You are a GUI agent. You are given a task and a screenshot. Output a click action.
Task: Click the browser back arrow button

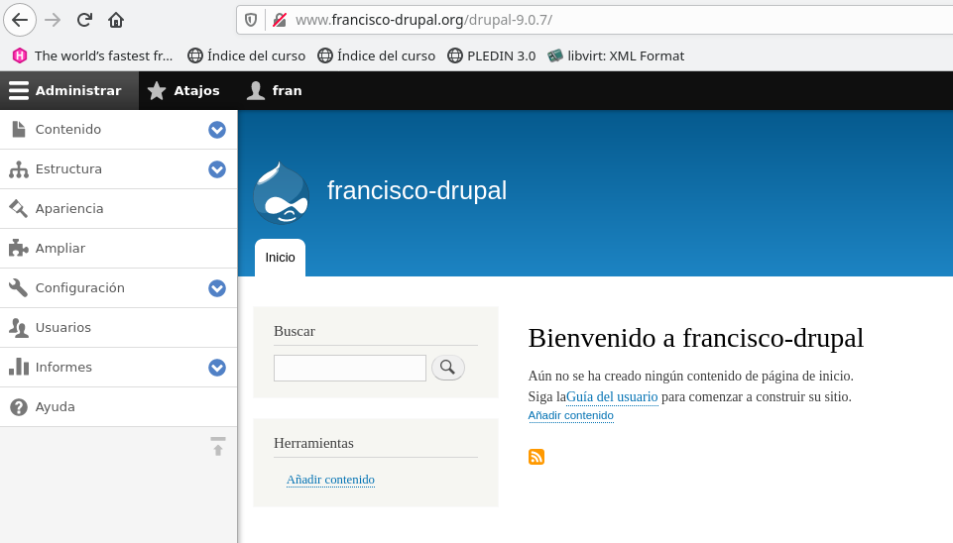(20, 20)
